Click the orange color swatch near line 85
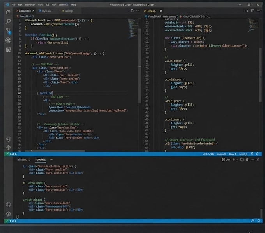 point(187,147)
